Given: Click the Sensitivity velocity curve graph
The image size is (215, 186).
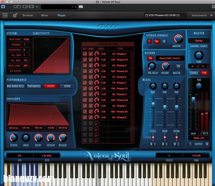Looking at the screenshot, I should [51, 55].
